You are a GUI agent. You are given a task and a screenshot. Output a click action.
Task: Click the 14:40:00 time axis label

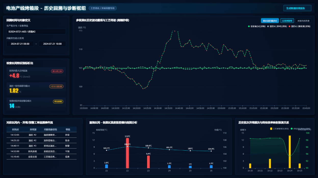[x=179, y=108]
